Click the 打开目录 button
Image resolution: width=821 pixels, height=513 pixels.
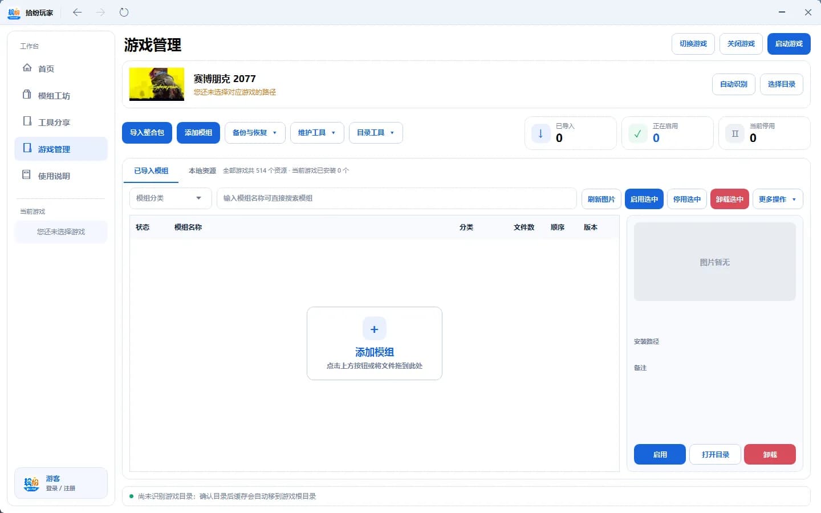click(x=715, y=455)
